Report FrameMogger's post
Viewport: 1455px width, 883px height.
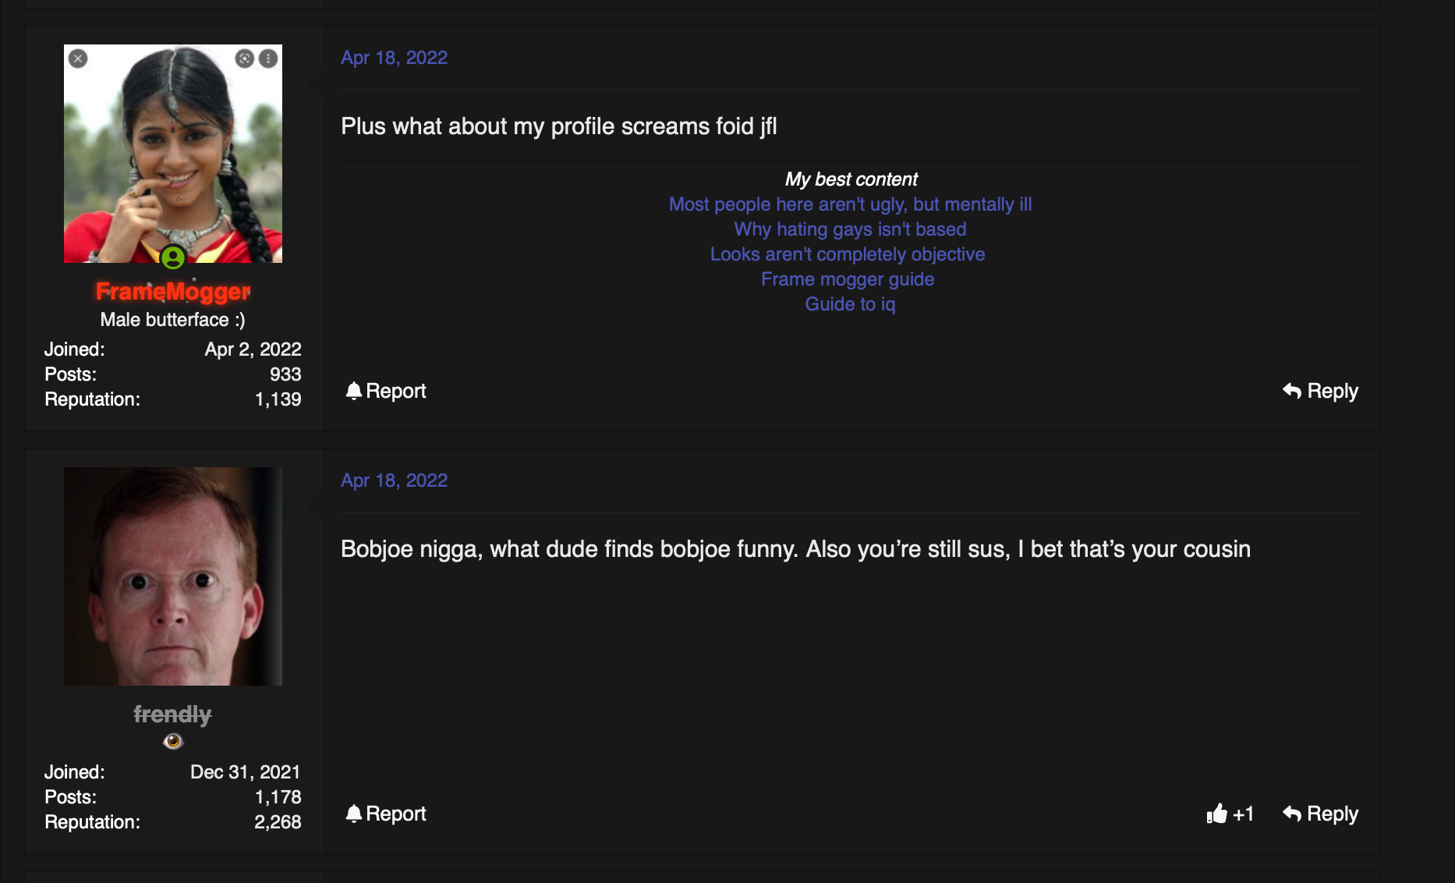coord(386,391)
